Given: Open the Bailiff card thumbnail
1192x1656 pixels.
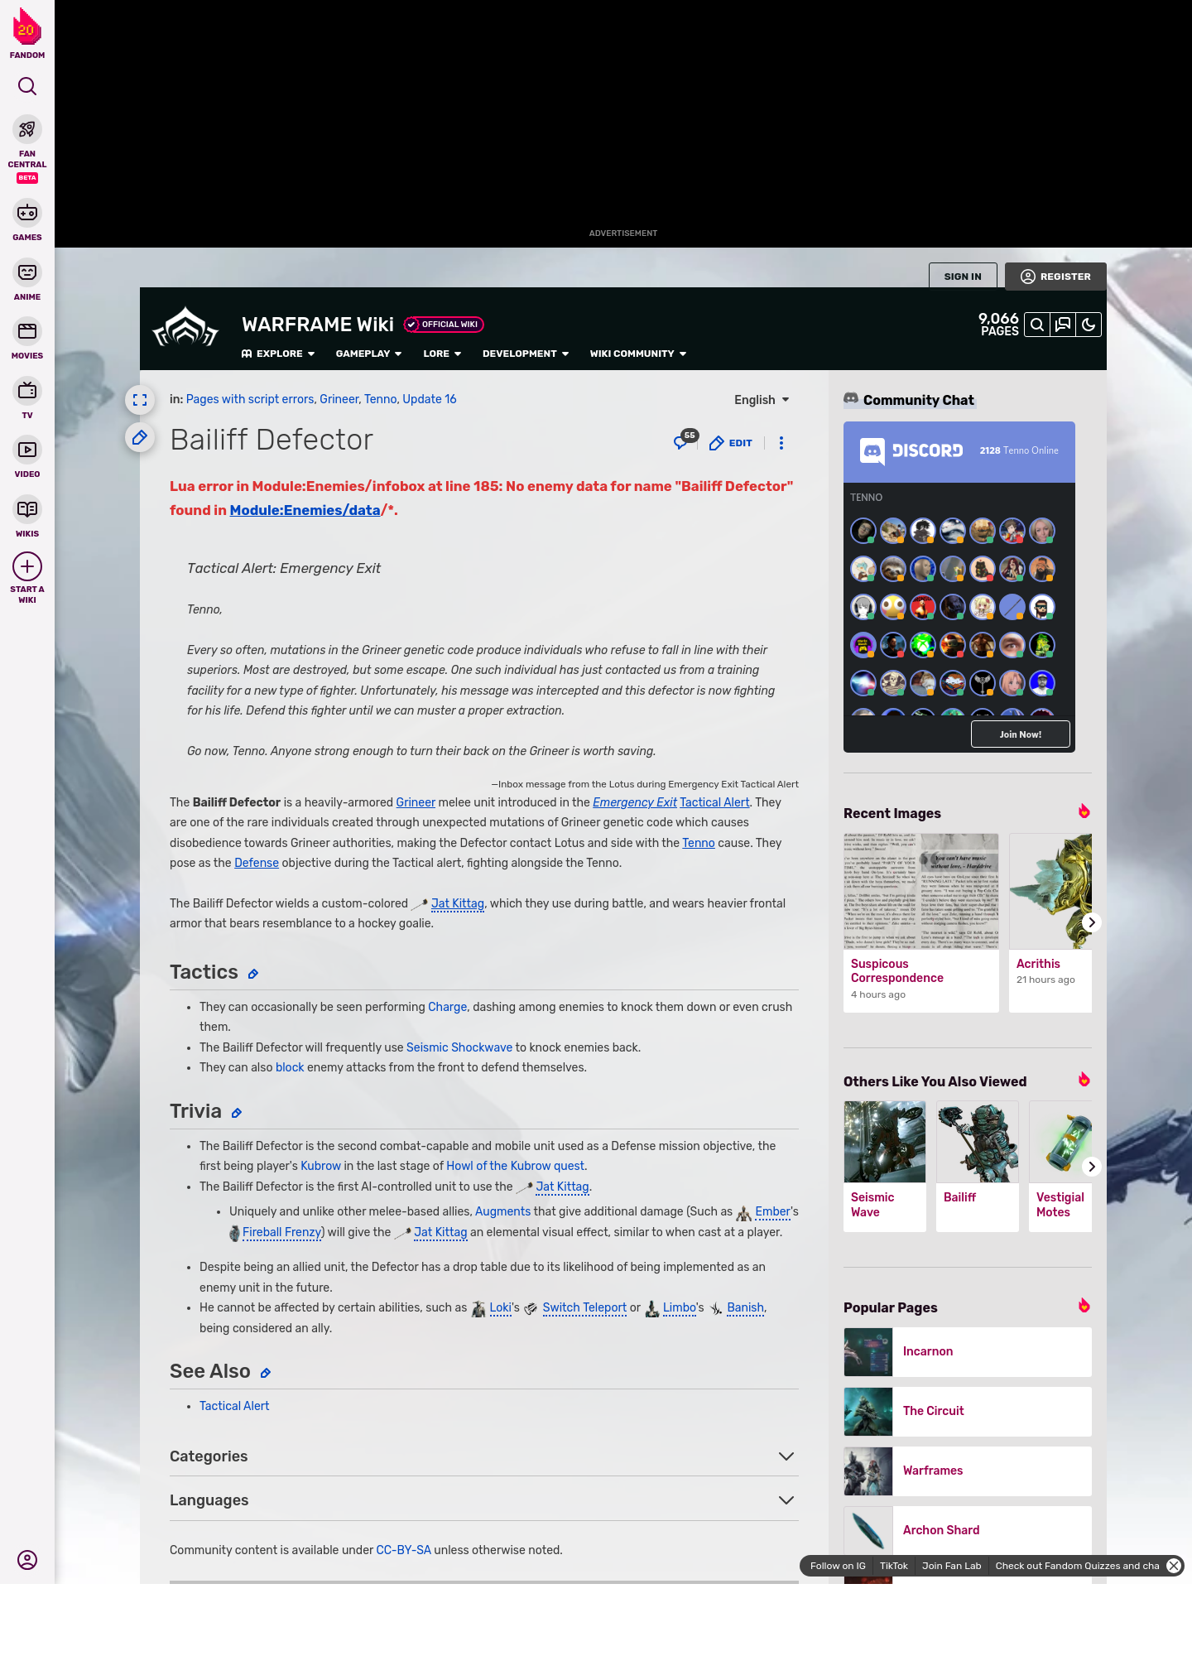Looking at the screenshot, I should click(978, 1142).
